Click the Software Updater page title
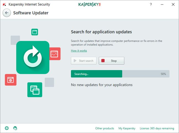This screenshot has height=133, width=179. [31, 13]
